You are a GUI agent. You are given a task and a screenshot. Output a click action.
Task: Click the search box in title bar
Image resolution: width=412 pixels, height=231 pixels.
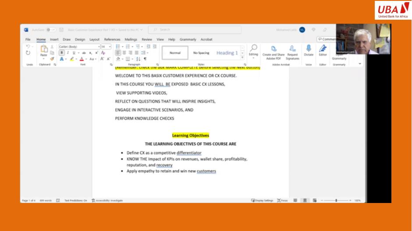click(x=195, y=30)
